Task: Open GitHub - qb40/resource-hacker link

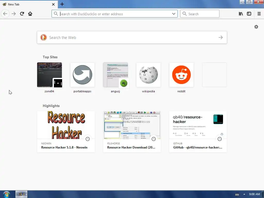Action: 198,147
